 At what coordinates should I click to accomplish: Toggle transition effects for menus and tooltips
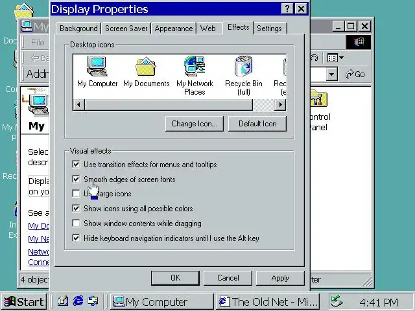coord(76,164)
